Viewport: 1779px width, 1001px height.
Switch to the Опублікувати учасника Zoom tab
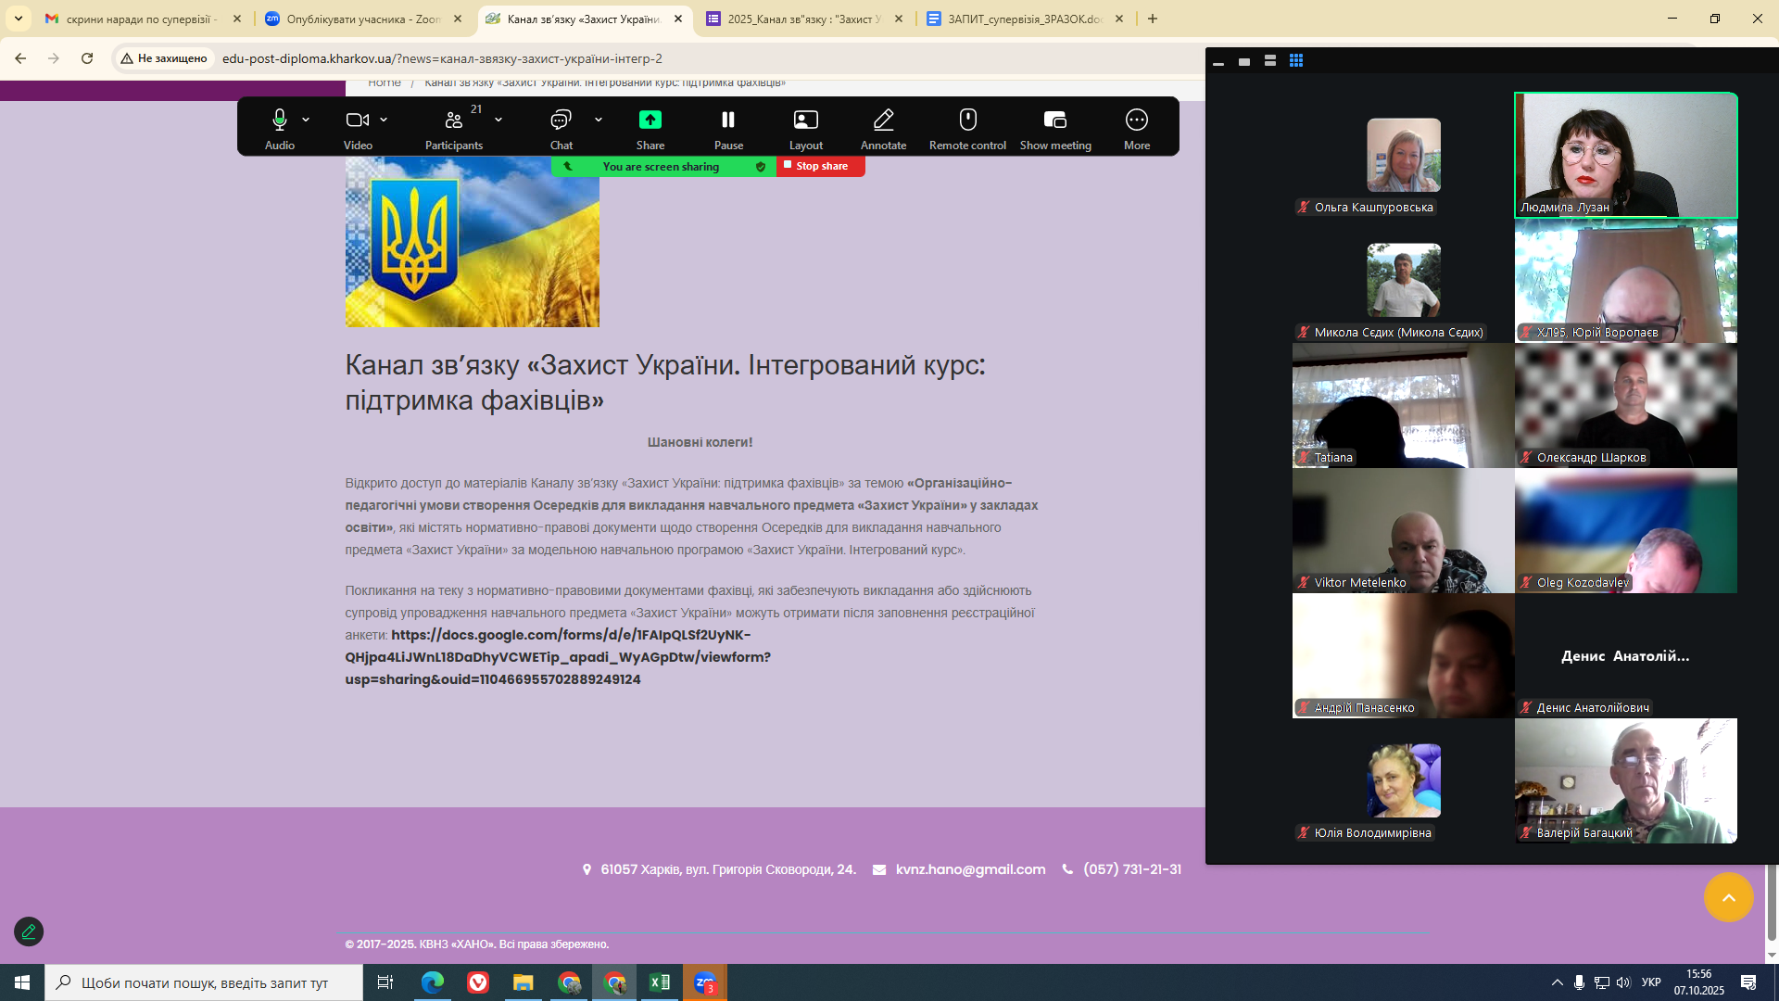point(362,19)
